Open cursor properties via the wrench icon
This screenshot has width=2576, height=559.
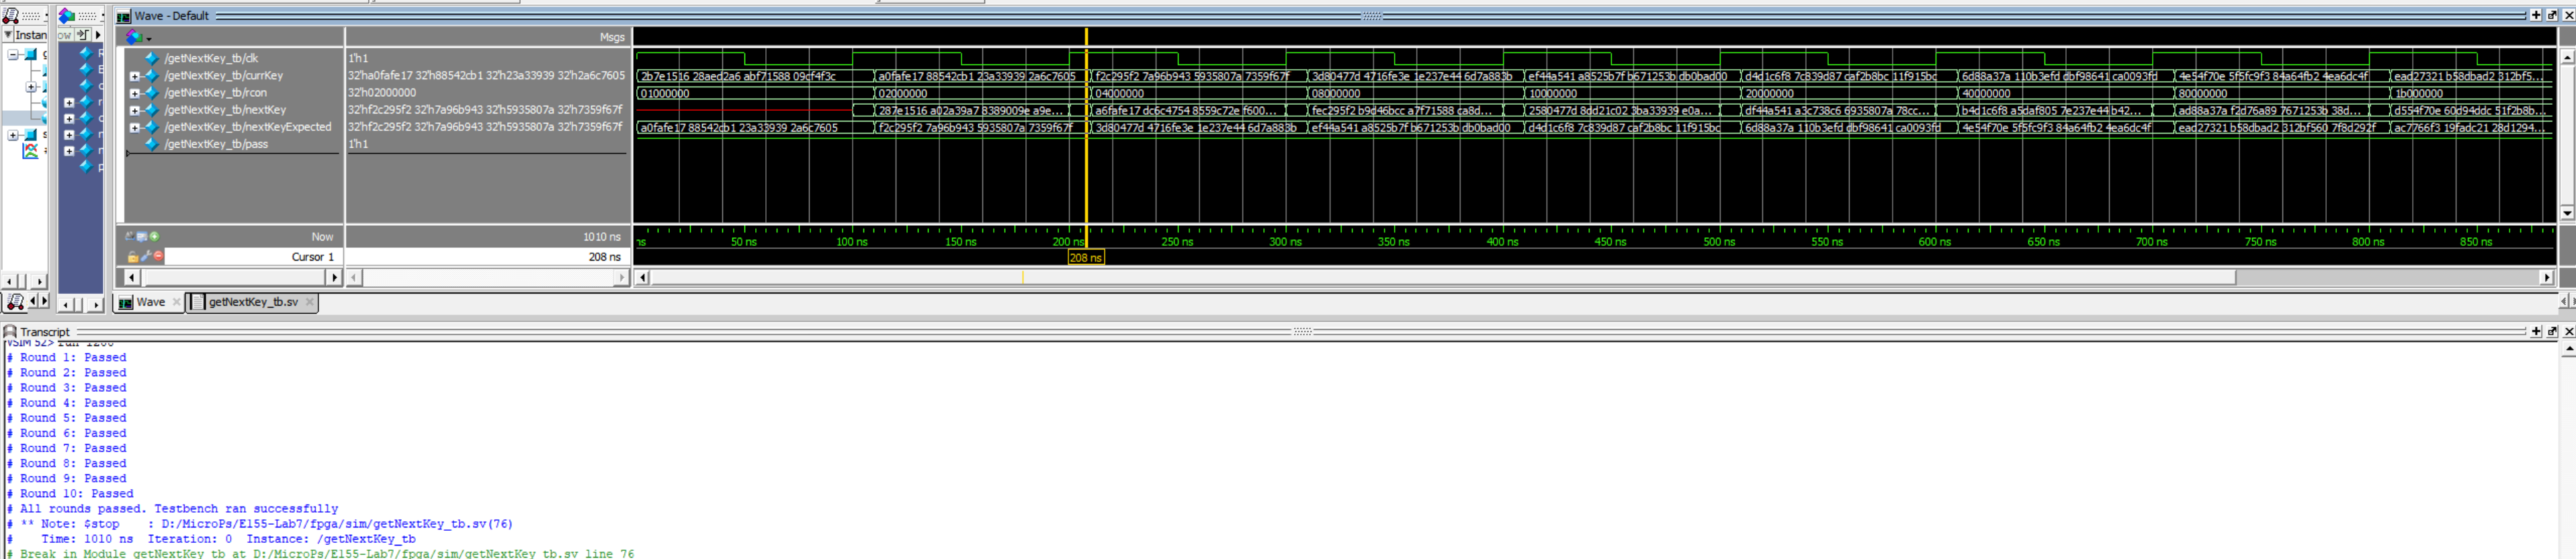146,257
